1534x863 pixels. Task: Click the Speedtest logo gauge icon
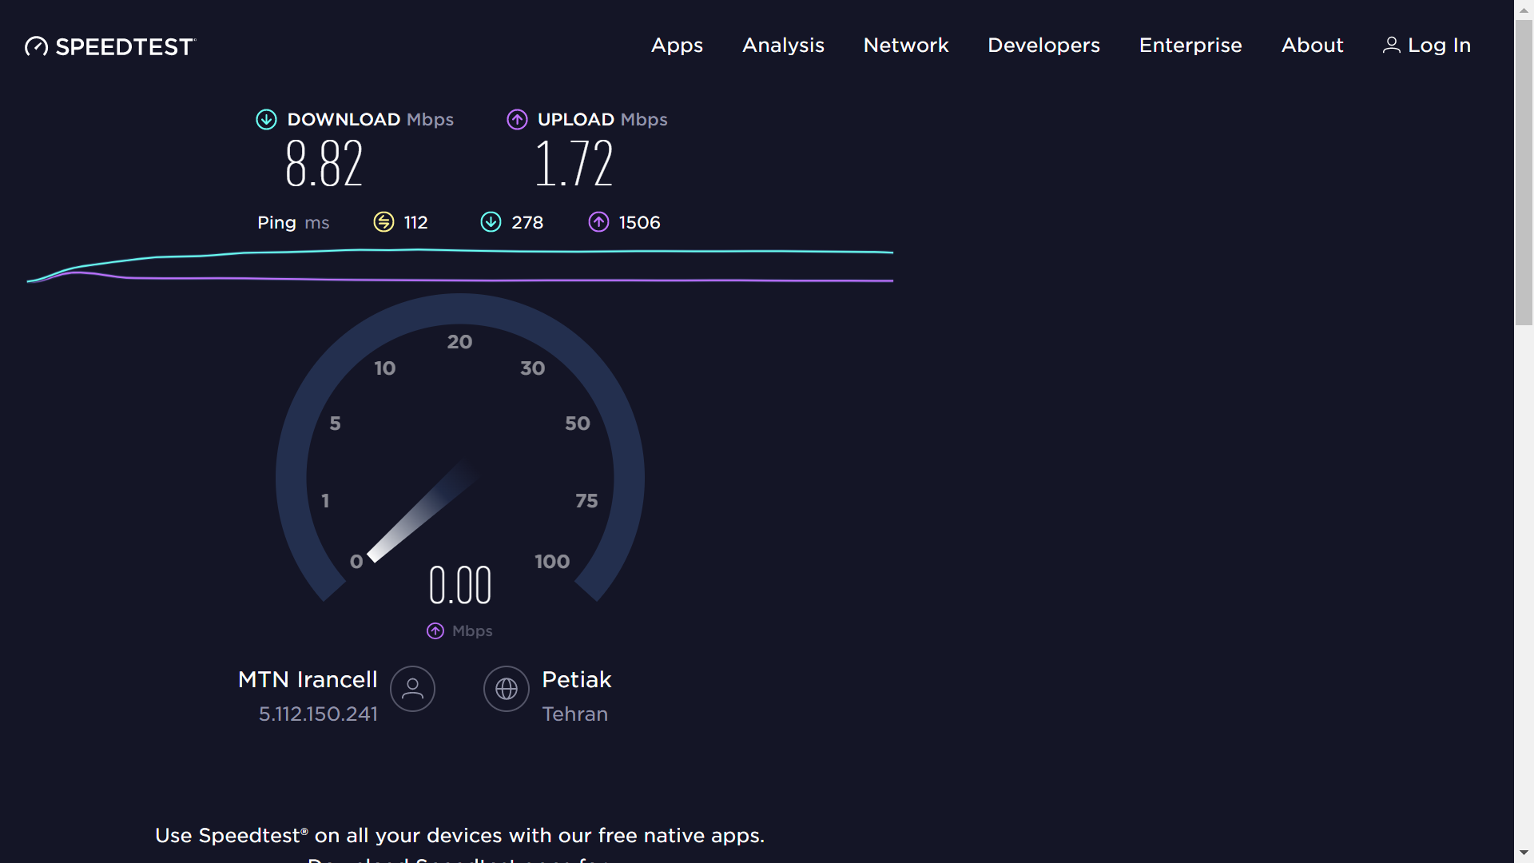(x=36, y=46)
